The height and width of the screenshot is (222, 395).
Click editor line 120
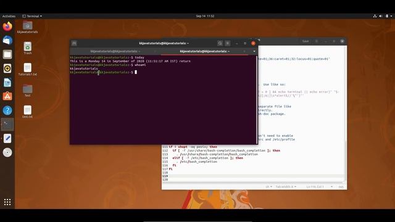(x=253, y=179)
